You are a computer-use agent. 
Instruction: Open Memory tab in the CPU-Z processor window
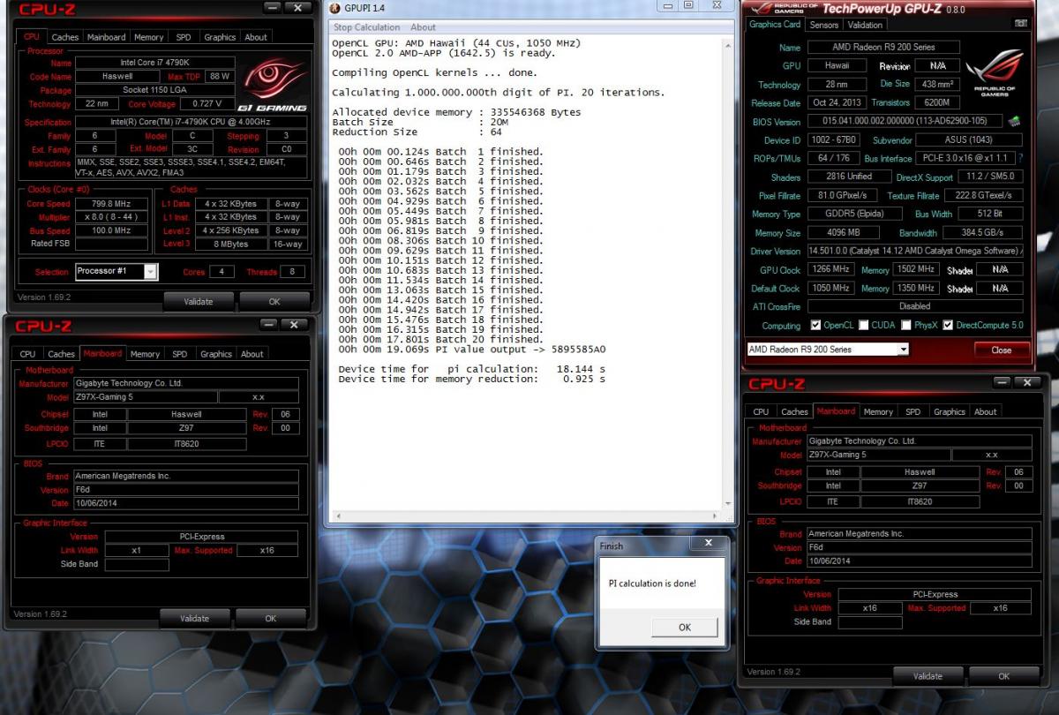(148, 37)
